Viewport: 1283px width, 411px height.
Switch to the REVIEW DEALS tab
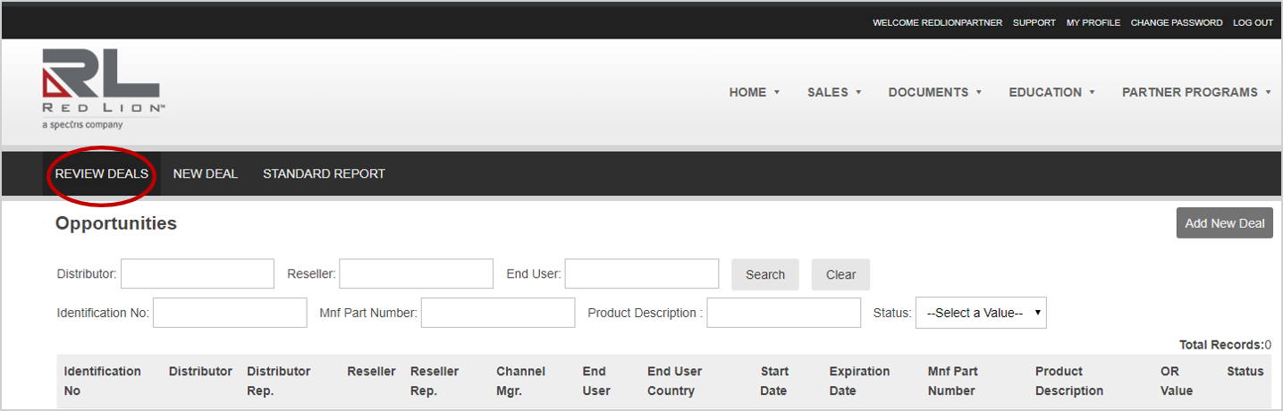tap(102, 173)
